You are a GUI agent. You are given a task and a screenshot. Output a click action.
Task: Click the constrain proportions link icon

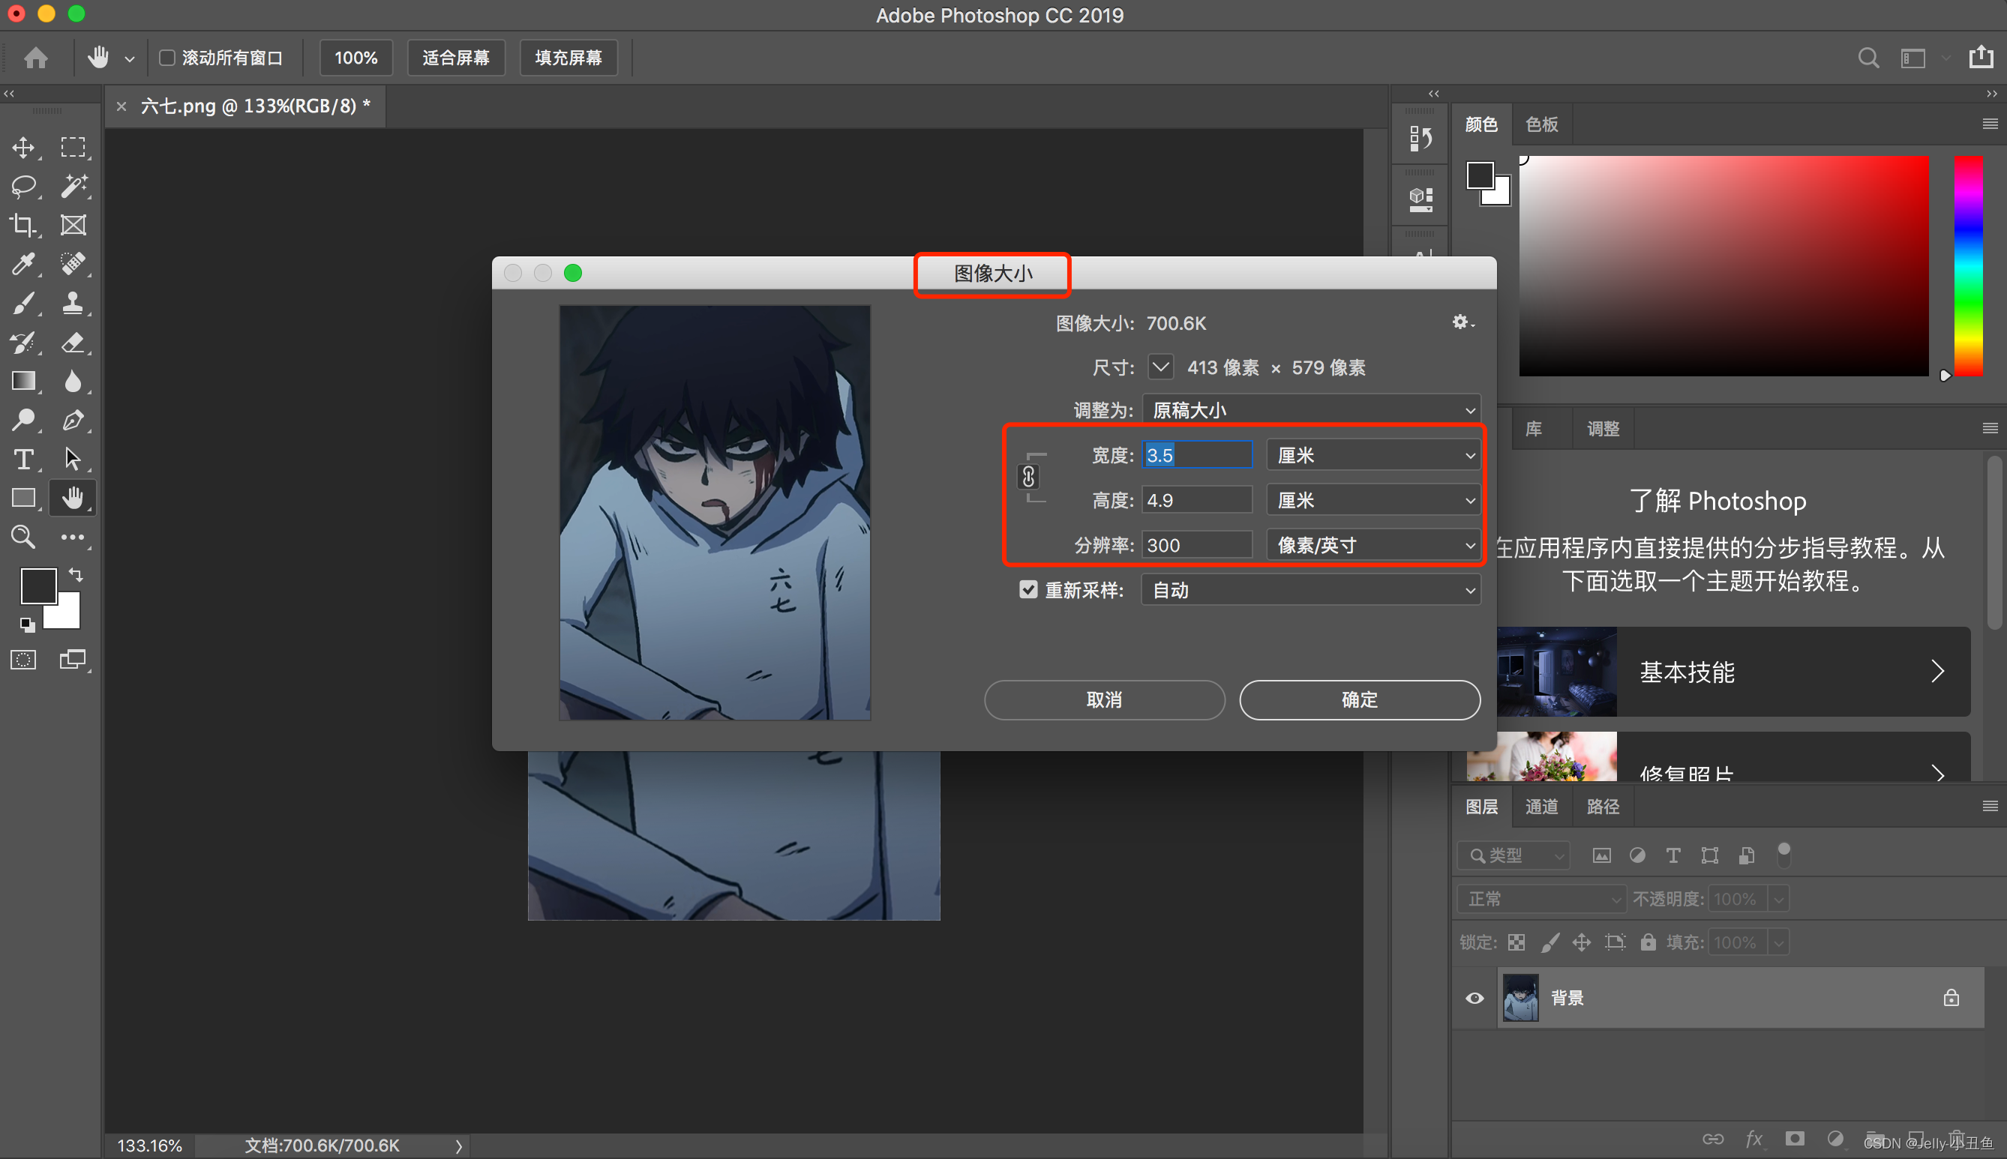pyautogui.click(x=1027, y=477)
